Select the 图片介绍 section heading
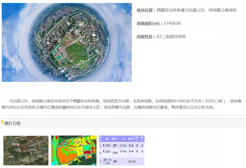The image size is (246, 168). tap(12, 123)
